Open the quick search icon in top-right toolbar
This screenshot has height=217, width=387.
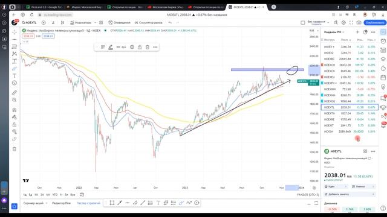(336, 23)
